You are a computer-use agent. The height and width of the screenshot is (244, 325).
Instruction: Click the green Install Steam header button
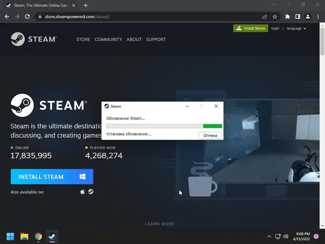pyautogui.click(x=251, y=28)
